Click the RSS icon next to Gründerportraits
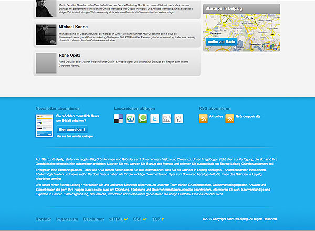Screen dimensions: 315x231 (x=229, y=119)
